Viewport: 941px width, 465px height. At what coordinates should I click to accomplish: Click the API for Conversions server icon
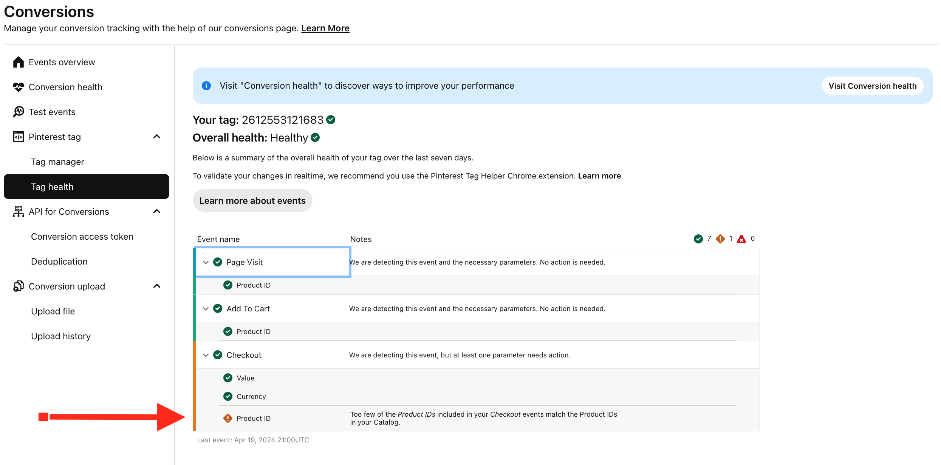(18, 212)
